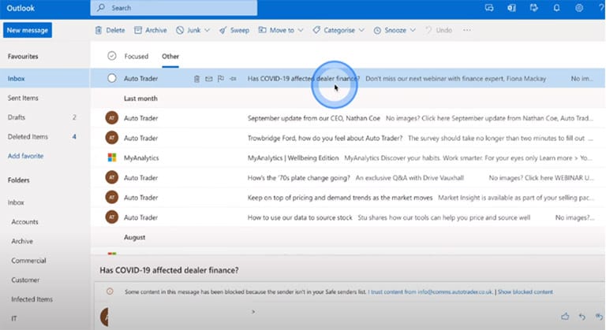Open the notifications bell
Image resolution: width=606 pixels, height=330 pixels.
pos(556,8)
